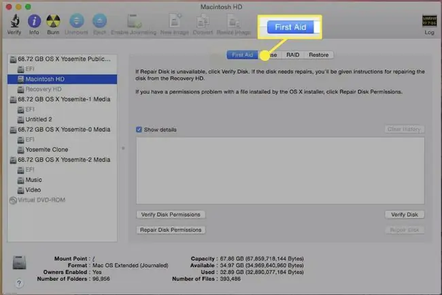The width and height of the screenshot is (442, 295).
Task: Click the drive icon of Yosemite Public disk
Action: point(13,59)
